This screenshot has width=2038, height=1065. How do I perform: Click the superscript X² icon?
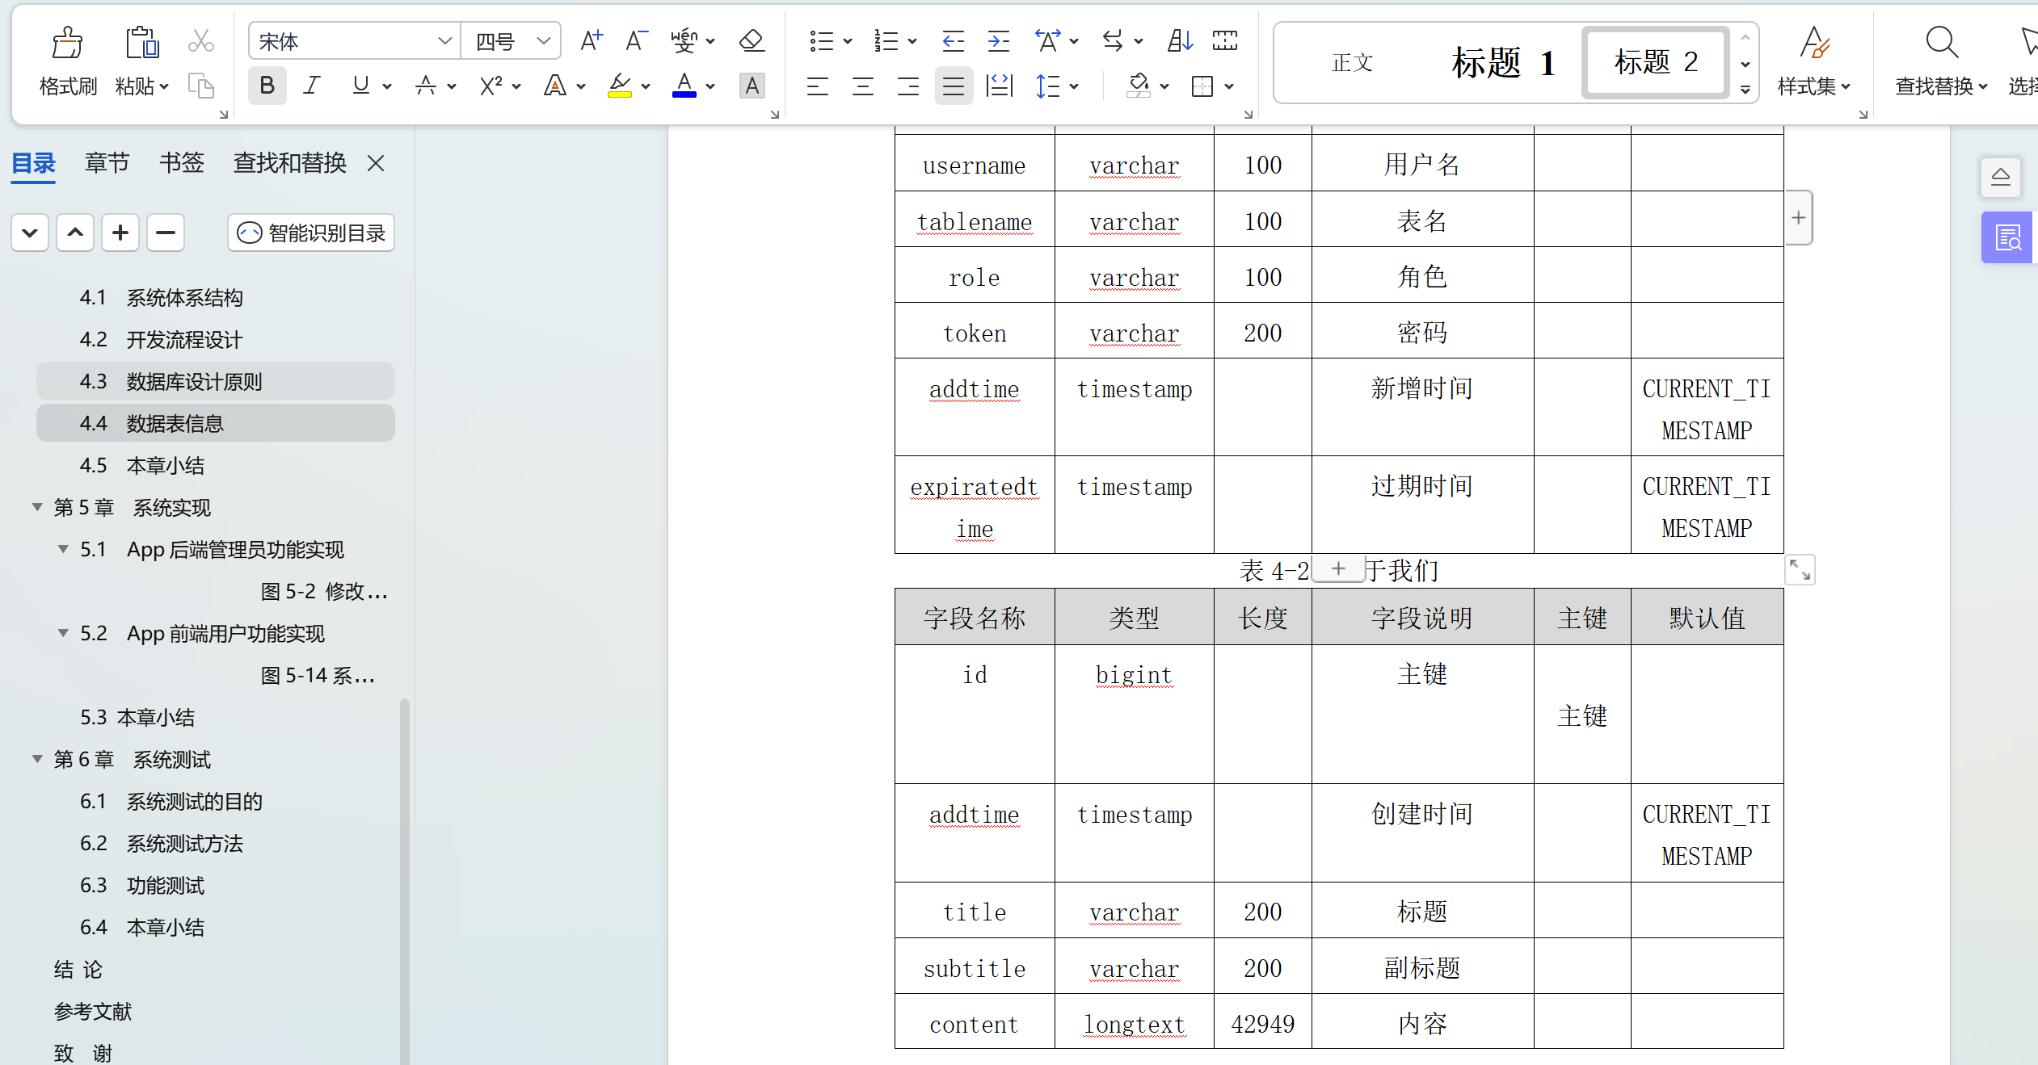click(491, 86)
